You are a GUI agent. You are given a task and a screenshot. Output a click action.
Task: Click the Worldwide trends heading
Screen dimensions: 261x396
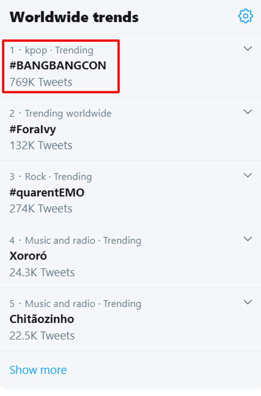[74, 17]
